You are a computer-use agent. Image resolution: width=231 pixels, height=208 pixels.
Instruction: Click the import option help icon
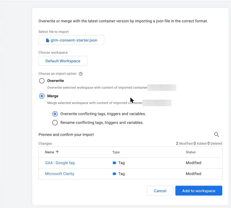coord(81,74)
